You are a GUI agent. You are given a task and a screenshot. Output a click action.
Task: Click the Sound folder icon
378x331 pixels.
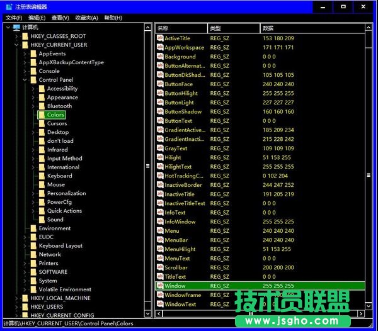click(42, 220)
